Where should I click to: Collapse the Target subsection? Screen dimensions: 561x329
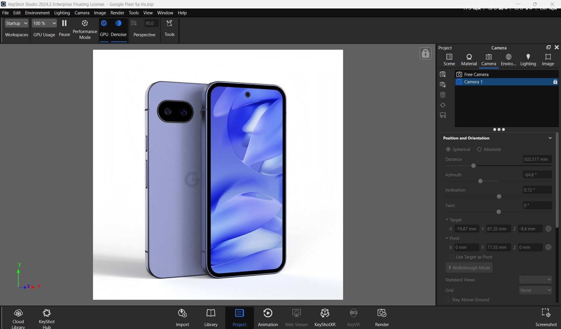click(x=447, y=220)
